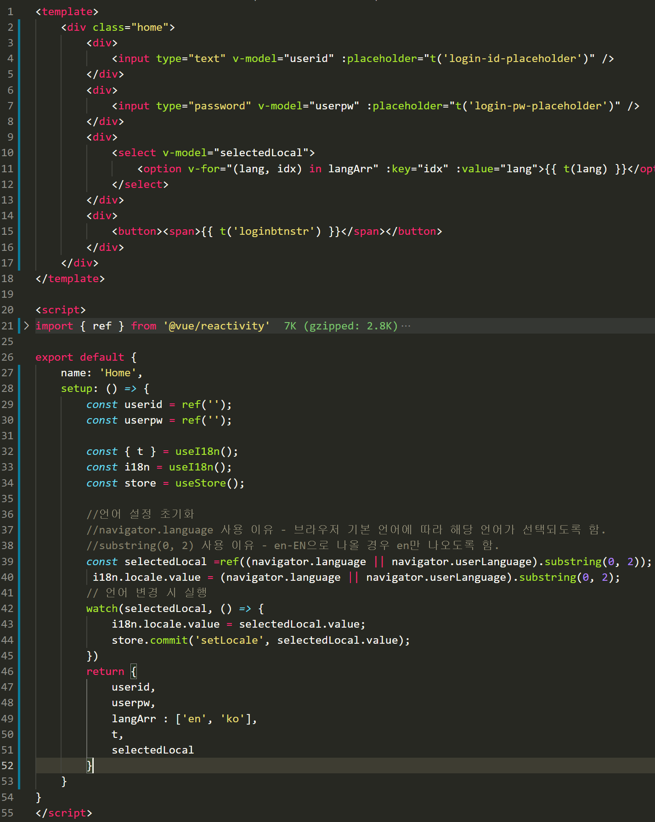
Task: Select line number 39 in the gutter
Action: coord(7,561)
